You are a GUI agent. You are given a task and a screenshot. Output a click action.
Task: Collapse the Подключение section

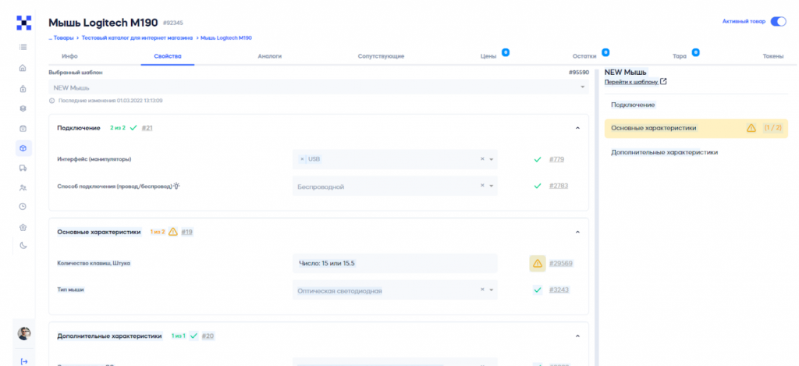[x=577, y=127]
